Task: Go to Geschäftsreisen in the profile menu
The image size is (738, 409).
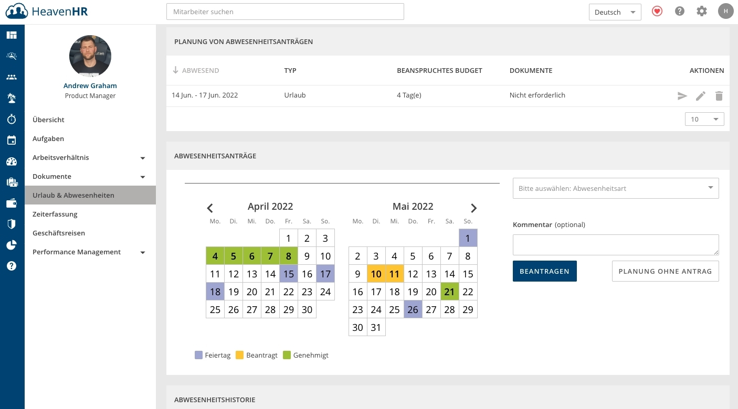Action: (x=59, y=233)
